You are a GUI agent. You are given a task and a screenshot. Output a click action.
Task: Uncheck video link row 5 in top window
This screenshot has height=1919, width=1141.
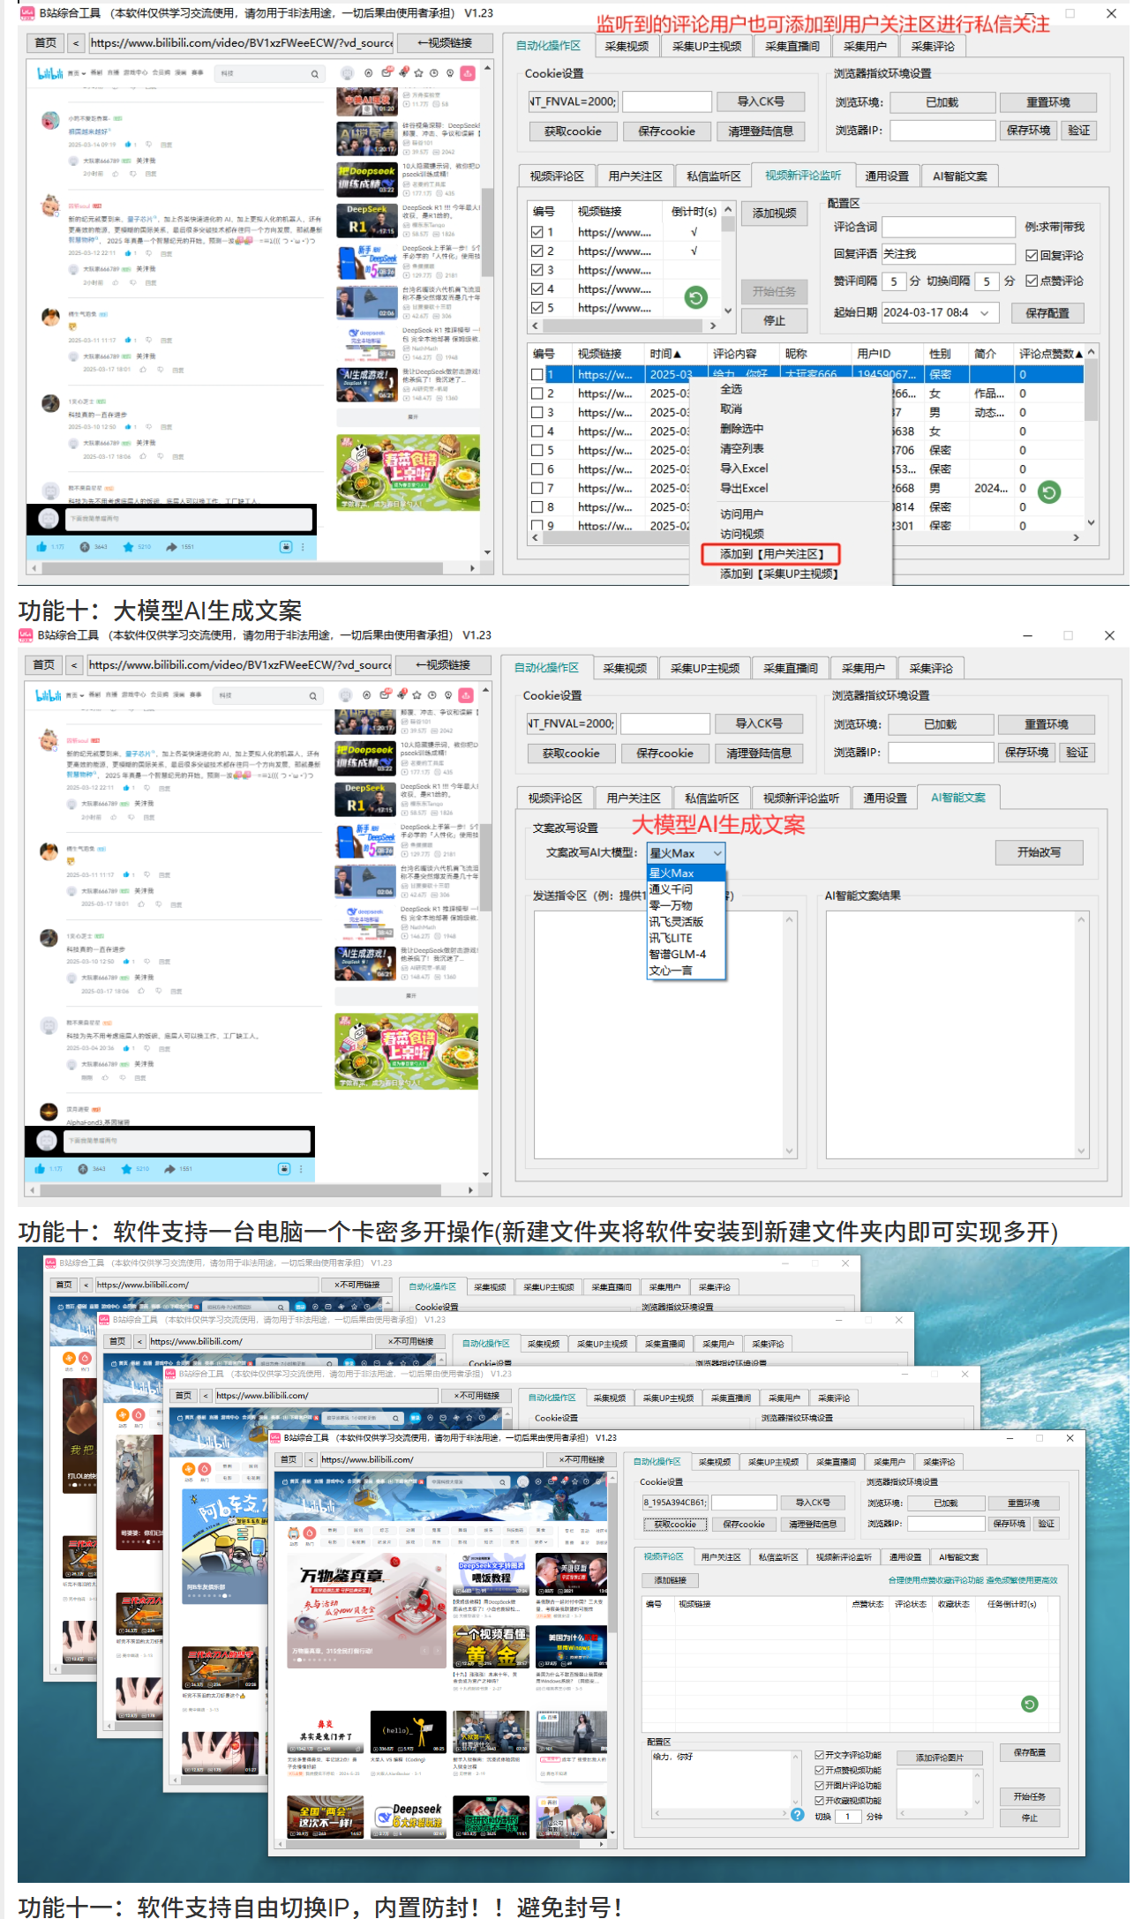(x=537, y=309)
